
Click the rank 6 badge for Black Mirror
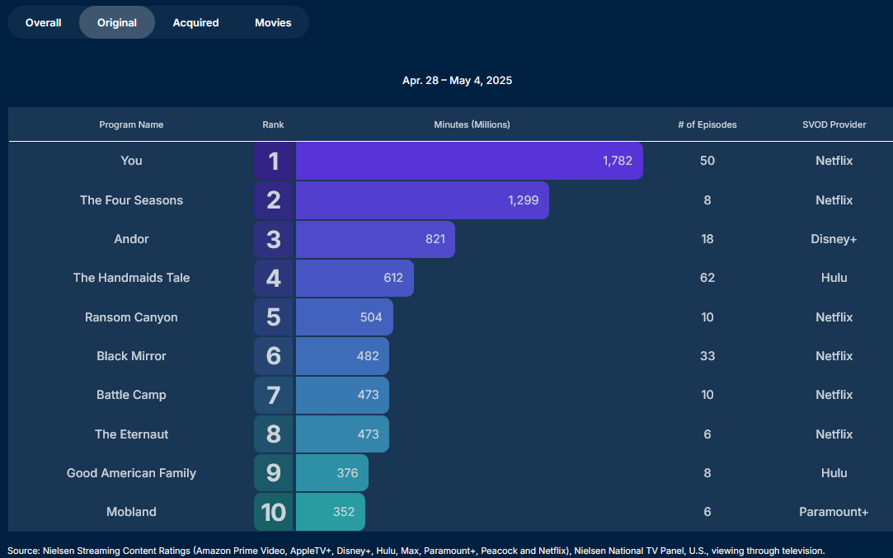point(274,356)
